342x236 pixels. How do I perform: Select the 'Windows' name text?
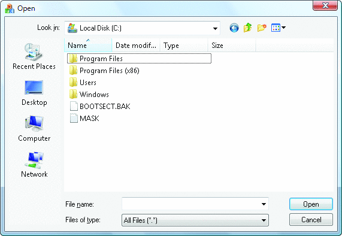[x=94, y=95]
